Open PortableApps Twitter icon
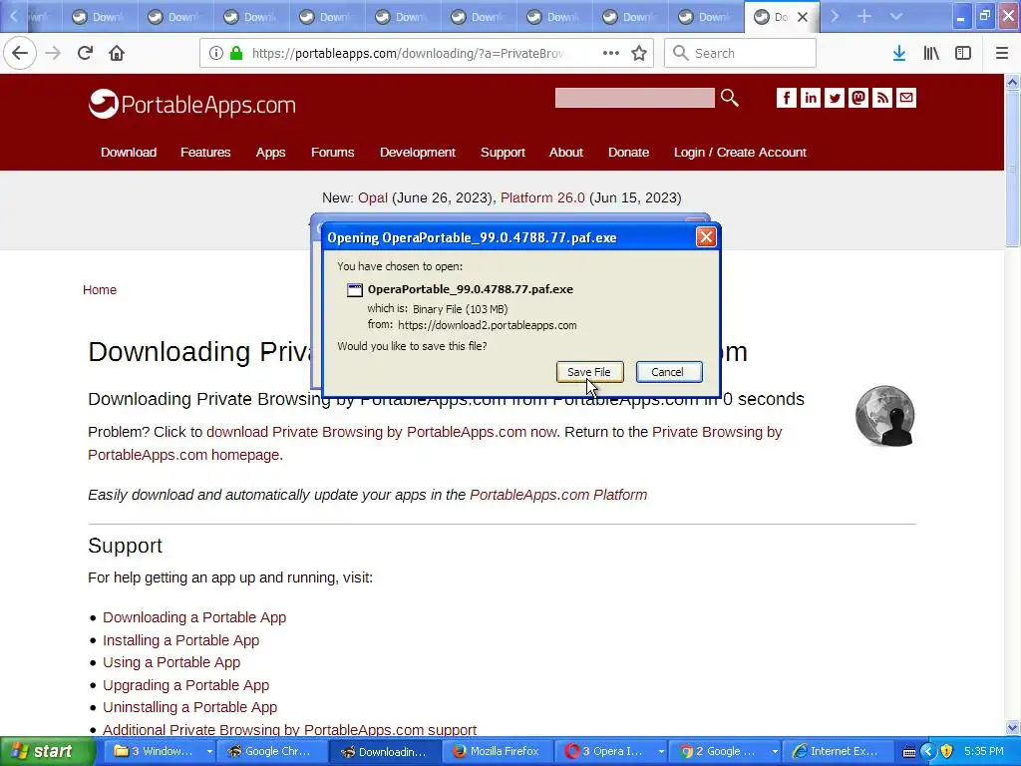 coord(835,98)
